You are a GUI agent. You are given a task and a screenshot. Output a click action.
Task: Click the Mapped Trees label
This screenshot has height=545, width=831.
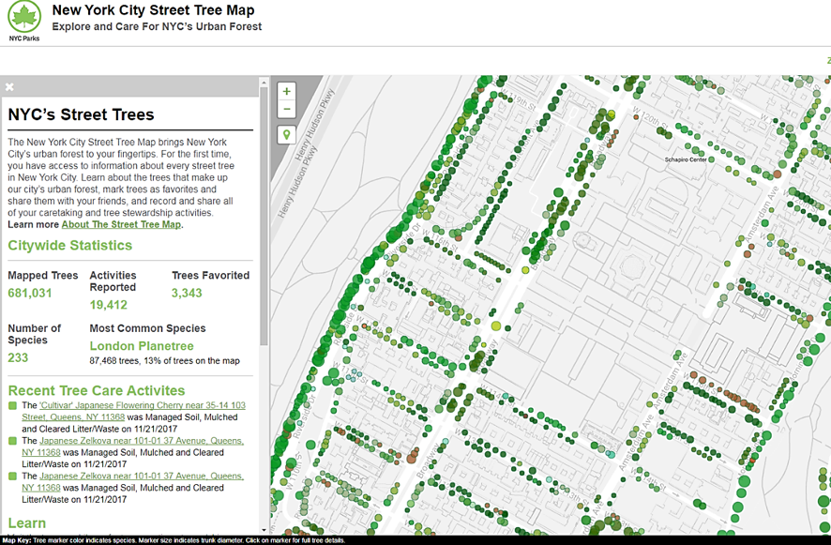[x=43, y=276]
